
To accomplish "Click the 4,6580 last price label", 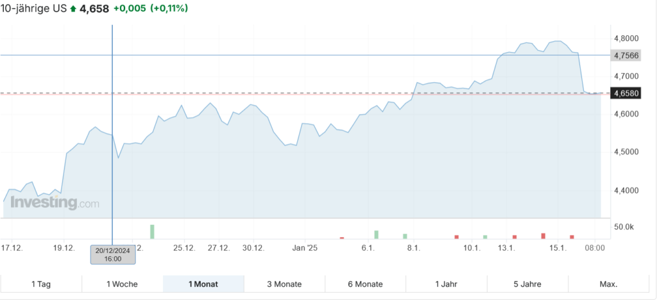I will (x=627, y=94).
